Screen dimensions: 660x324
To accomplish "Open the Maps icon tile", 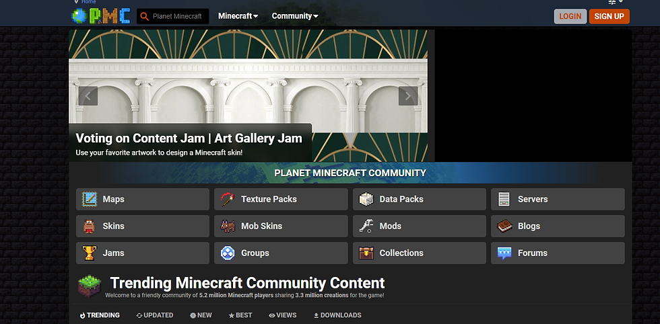I will [x=89, y=199].
